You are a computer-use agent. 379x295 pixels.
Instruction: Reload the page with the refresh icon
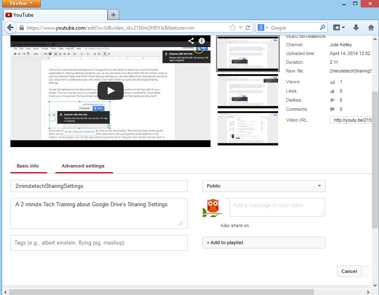click(x=248, y=27)
